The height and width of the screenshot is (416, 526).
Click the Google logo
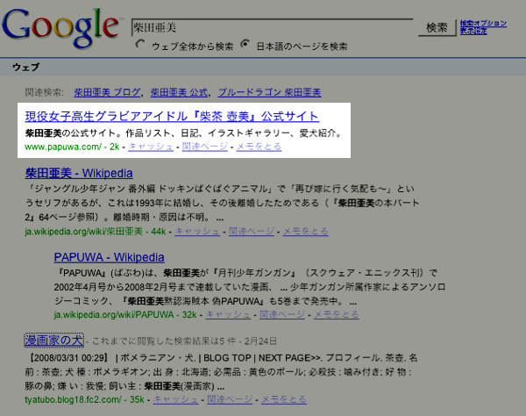tap(60, 27)
